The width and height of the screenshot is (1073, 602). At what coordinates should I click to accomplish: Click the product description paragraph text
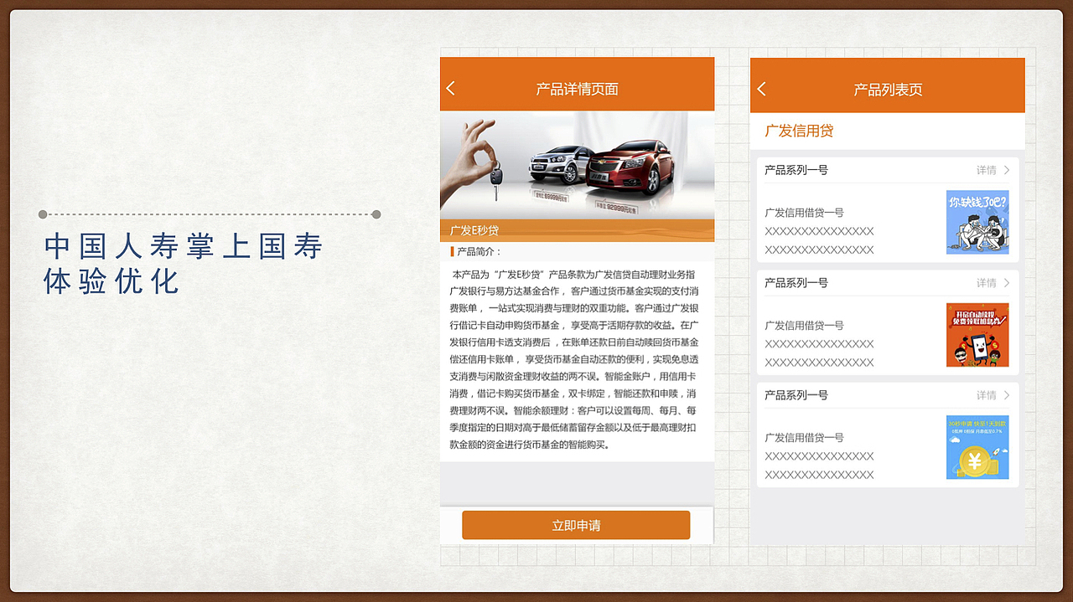pos(574,359)
